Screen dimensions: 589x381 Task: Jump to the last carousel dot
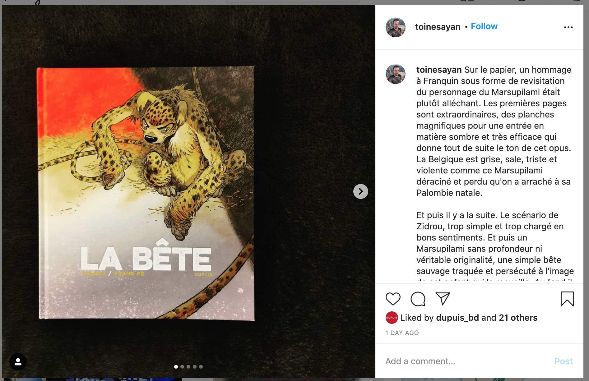[201, 367]
